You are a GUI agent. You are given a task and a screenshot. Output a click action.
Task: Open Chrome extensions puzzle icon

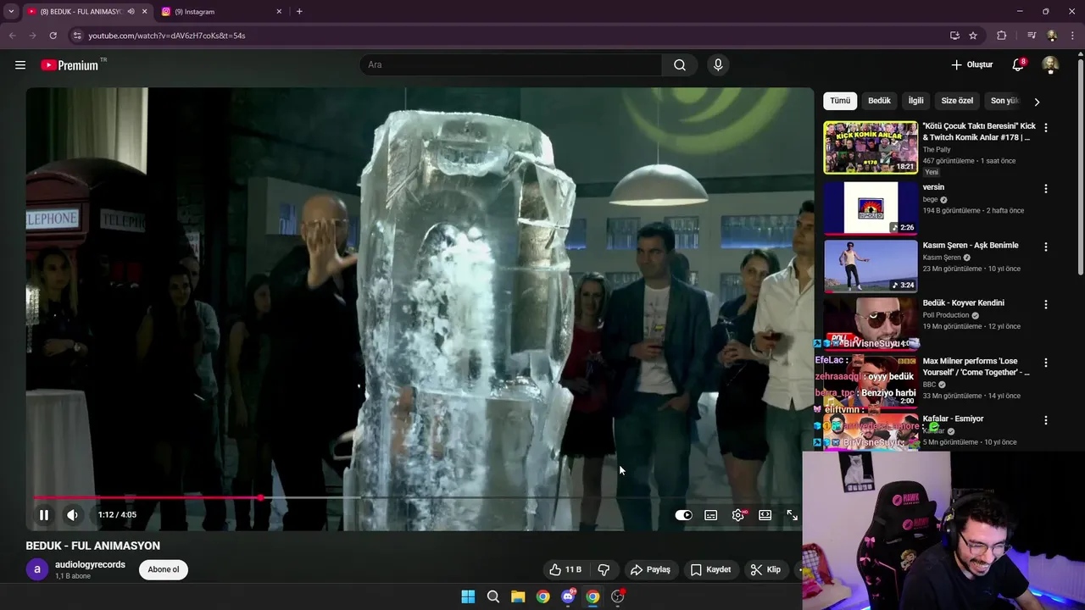pyautogui.click(x=1001, y=36)
